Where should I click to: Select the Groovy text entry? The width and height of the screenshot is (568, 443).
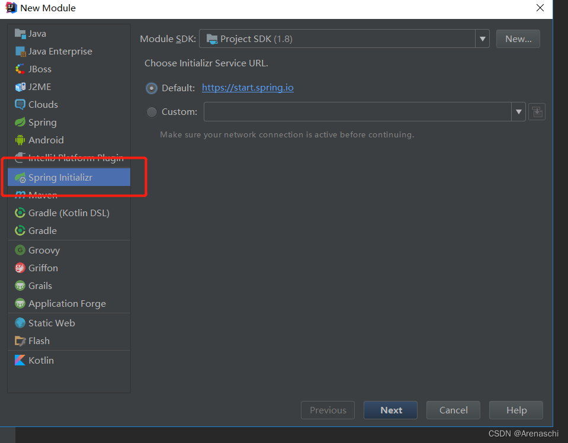point(44,251)
